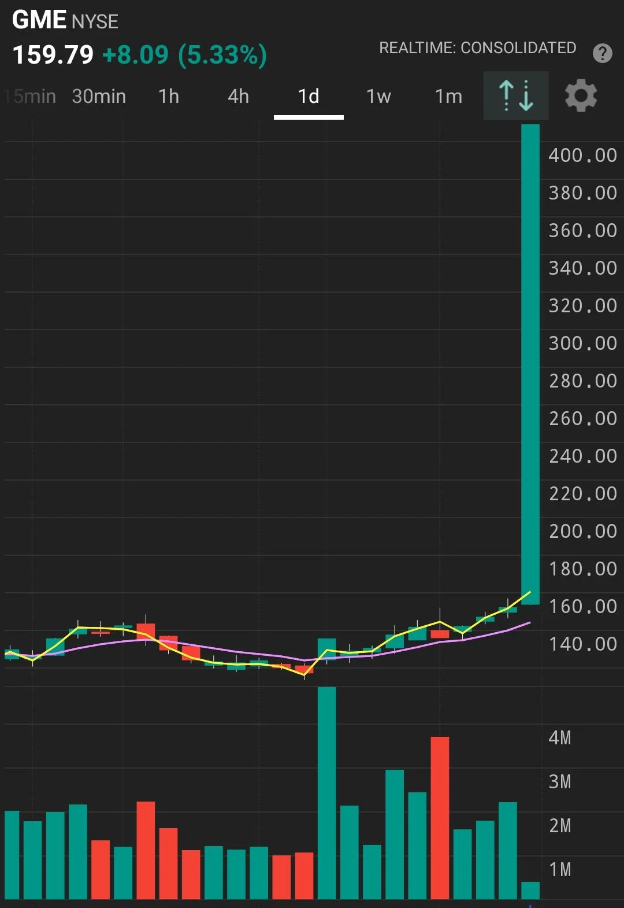Image resolution: width=624 pixels, height=908 pixels.
Task: Toggle the up-down arrows chart scale button
Action: coord(516,95)
